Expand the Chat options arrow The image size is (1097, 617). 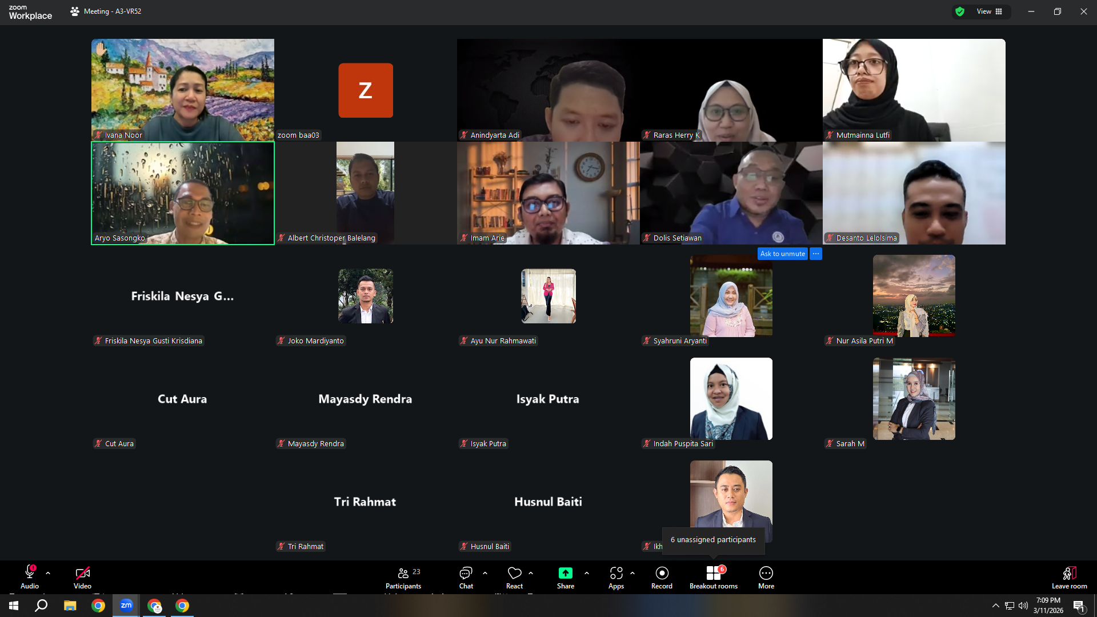pos(485,573)
